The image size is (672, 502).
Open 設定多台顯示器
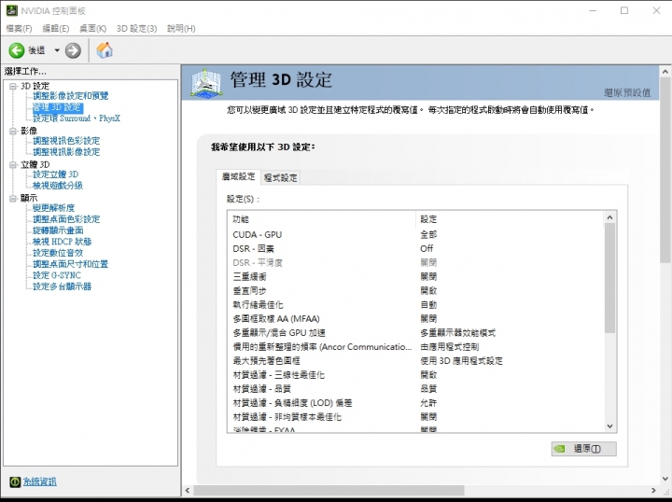click(x=63, y=286)
